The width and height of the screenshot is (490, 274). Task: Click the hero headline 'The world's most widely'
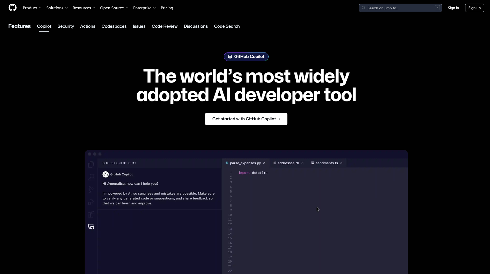pyautogui.click(x=246, y=76)
